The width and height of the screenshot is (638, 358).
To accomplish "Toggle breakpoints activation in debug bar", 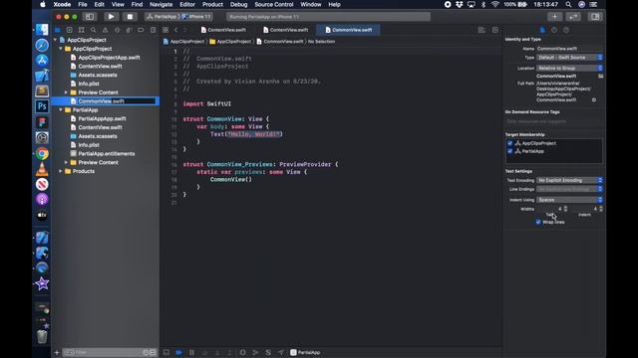I will tap(178, 352).
